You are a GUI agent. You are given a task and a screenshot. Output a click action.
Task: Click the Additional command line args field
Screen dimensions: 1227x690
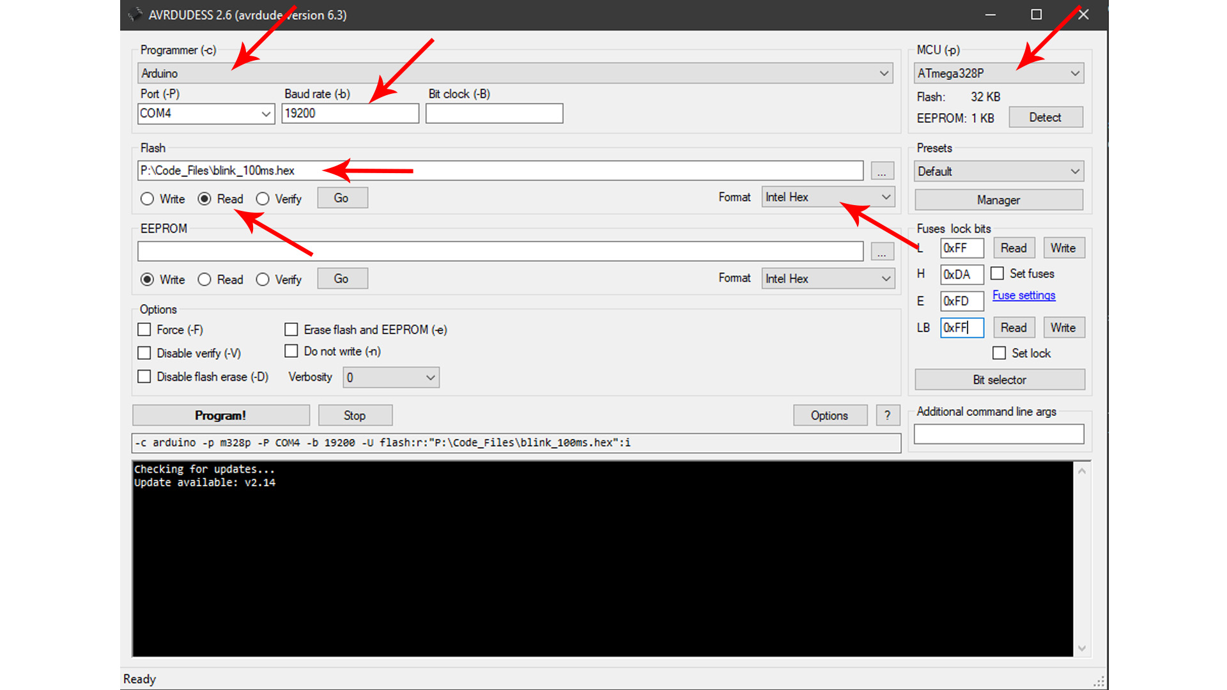[999, 434]
